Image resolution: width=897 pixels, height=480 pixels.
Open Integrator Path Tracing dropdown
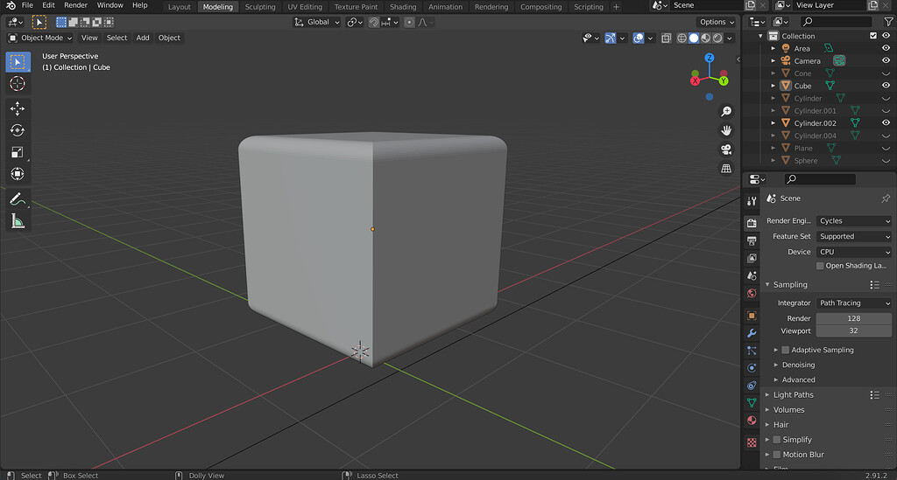pyautogui.click(x=853, y=303)
